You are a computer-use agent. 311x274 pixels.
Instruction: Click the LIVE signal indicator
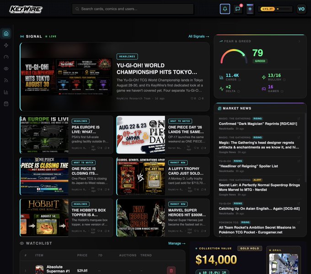51,37
